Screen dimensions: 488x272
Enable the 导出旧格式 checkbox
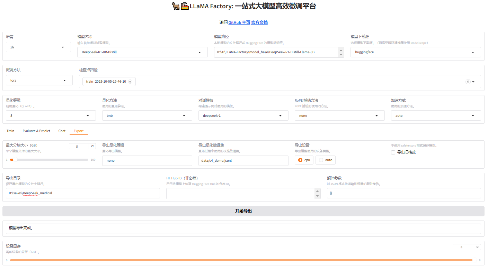393,152
